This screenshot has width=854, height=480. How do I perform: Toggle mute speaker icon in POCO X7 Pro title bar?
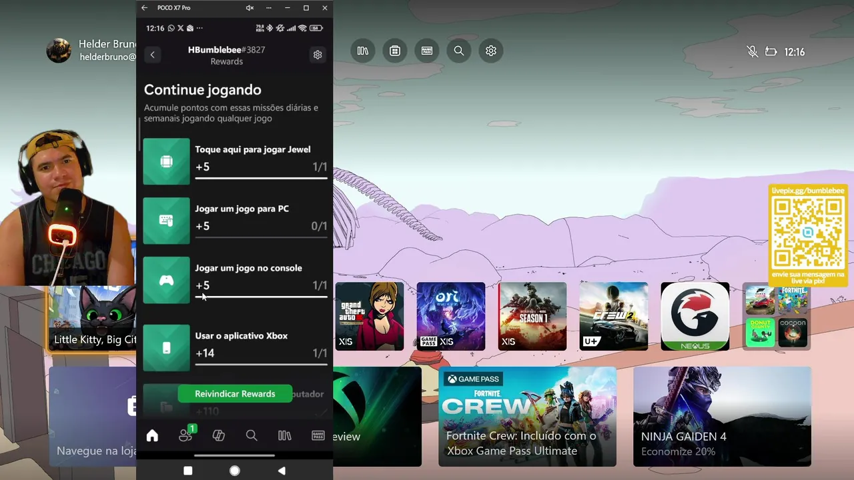[250, 8]
